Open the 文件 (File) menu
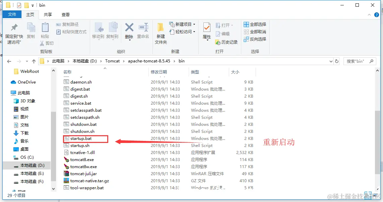 12,14
